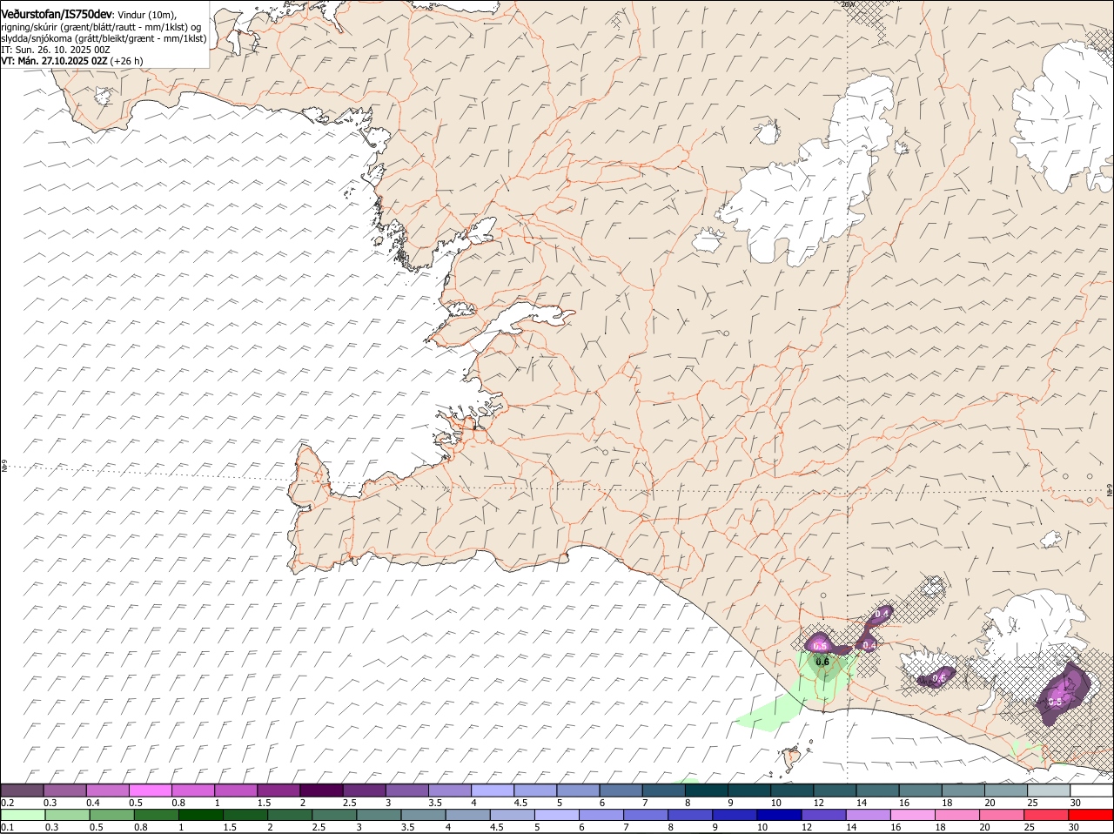Click the bright pink 0.5 snow legend swatch
The height and width of the screenshot is (834, 1114).
point(150,790)
